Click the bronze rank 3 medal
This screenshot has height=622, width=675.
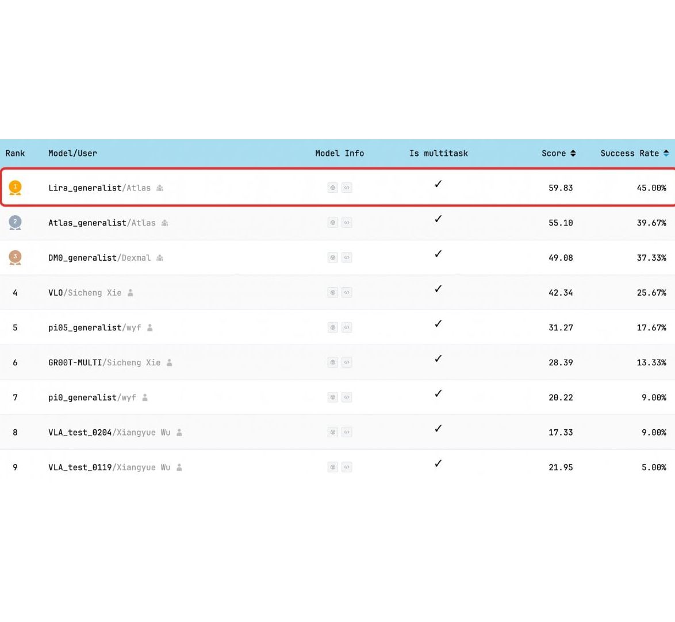(x=15, y=258)
